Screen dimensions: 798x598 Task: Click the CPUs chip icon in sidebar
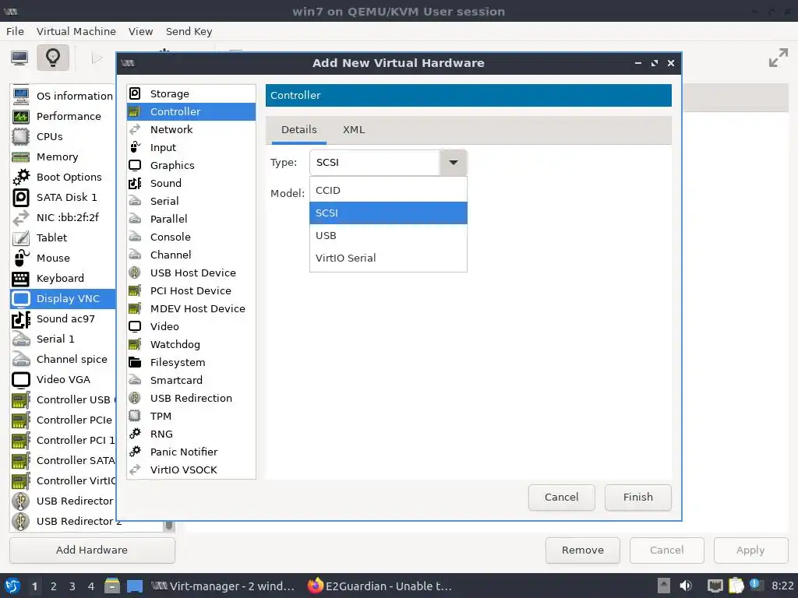(x=21, y=136)
